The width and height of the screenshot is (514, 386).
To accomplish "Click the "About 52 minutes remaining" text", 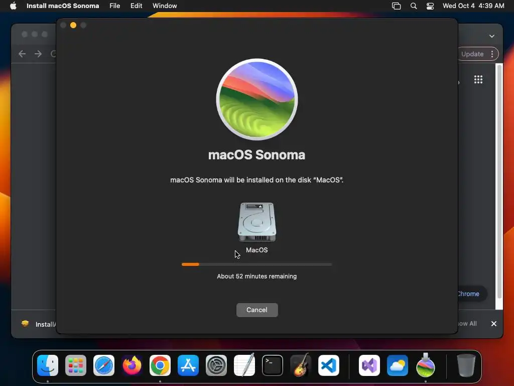I will pyautogui.click(x=256, y=276).
